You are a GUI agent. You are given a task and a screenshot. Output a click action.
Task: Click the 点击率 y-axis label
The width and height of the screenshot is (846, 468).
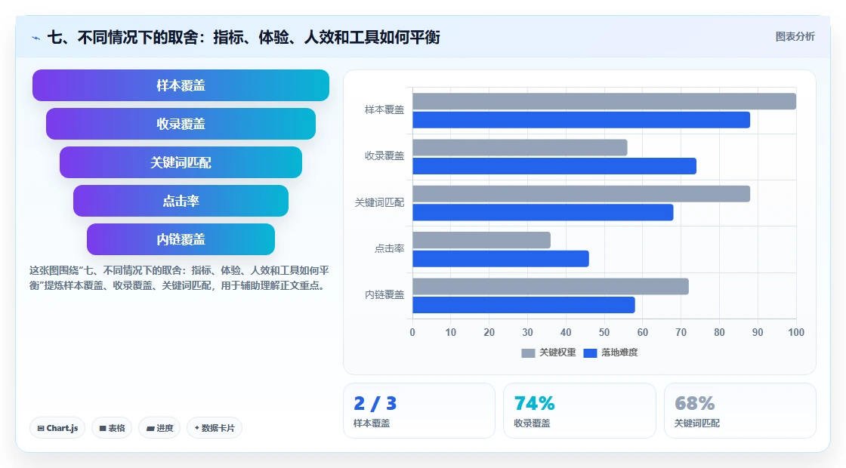click(389, 248)
